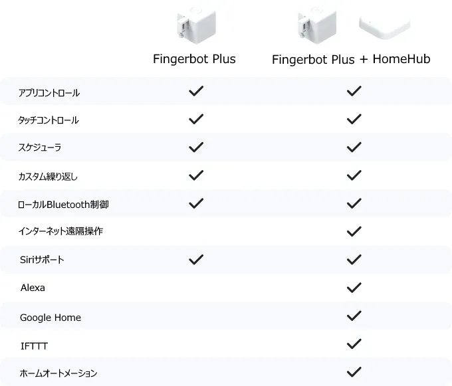Click HomeHub checkmark for ホームオートメーション
Viewport: 452px width, 386px height.
354,372
